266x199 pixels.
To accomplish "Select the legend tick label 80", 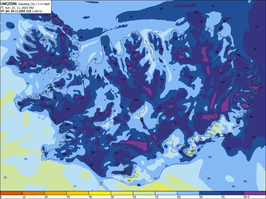I will click(x=179, y=197).
